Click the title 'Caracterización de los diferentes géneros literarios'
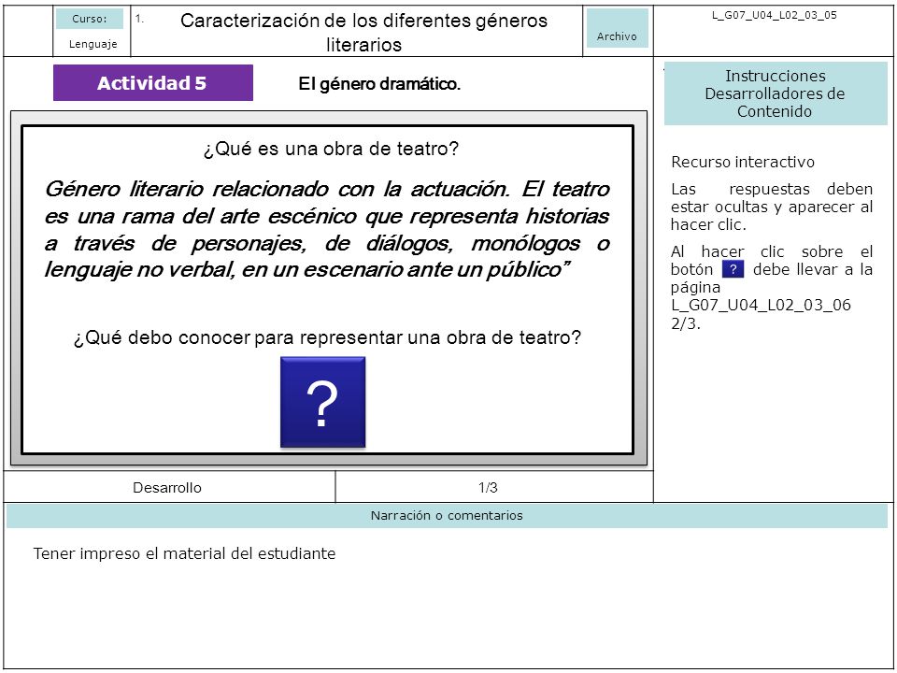 (x=363, y=32)
